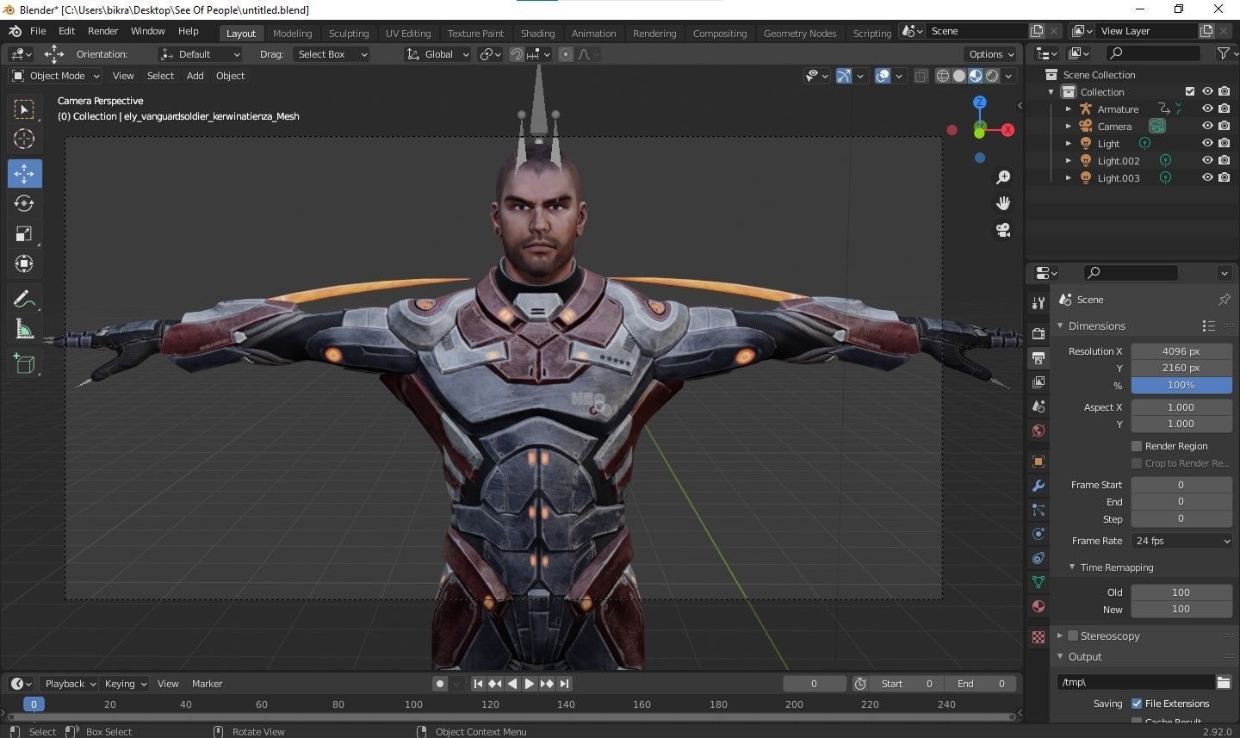1240x738 pixels.
Task: Open the Physics properties tab
Action: click(x=1038, y=534)
